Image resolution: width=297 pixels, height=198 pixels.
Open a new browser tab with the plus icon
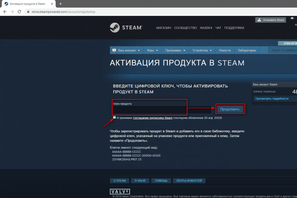[61, 4]
